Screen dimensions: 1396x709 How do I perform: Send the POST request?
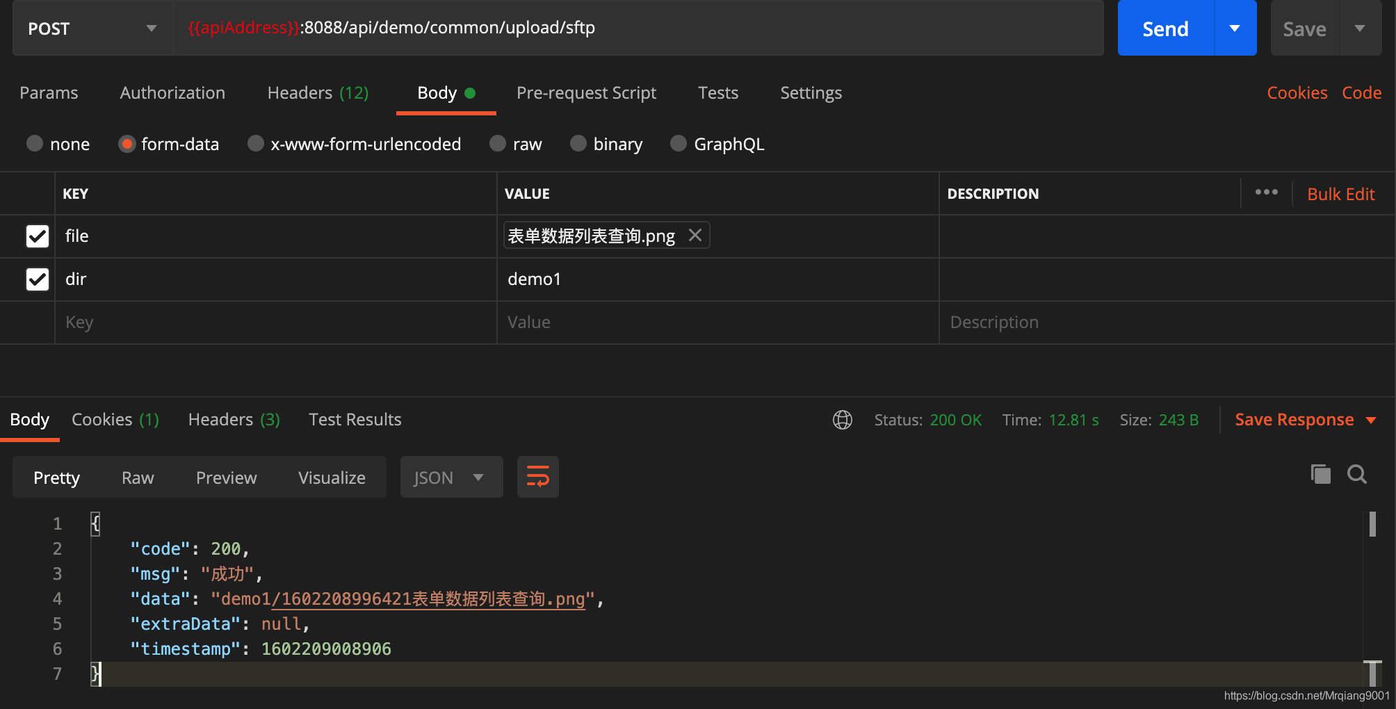point(1166,28)
